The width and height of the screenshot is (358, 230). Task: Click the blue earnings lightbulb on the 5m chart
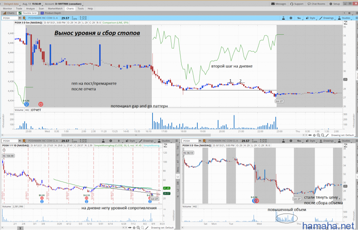pos(26,104)
